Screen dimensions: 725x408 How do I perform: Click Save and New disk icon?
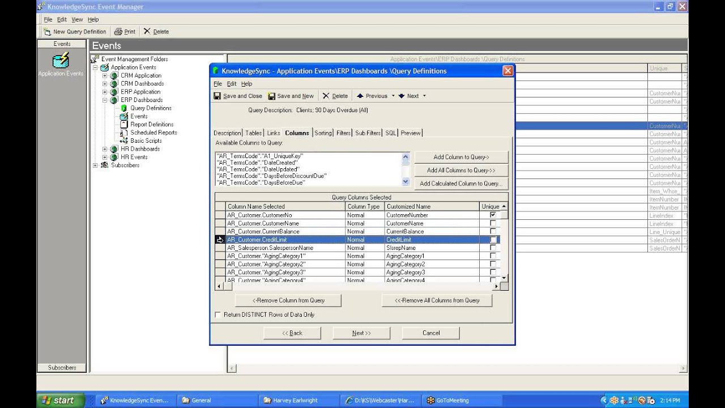point(271,96)
